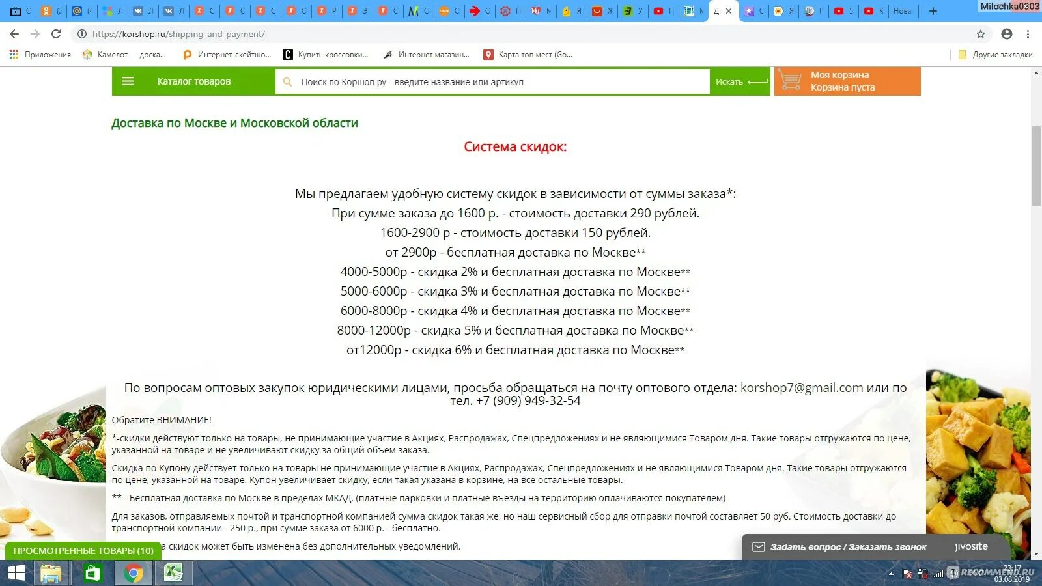The image size is (1042, 586).
Task: Click the Chrome icon in the taskbar
Action: tap(134, 573)
